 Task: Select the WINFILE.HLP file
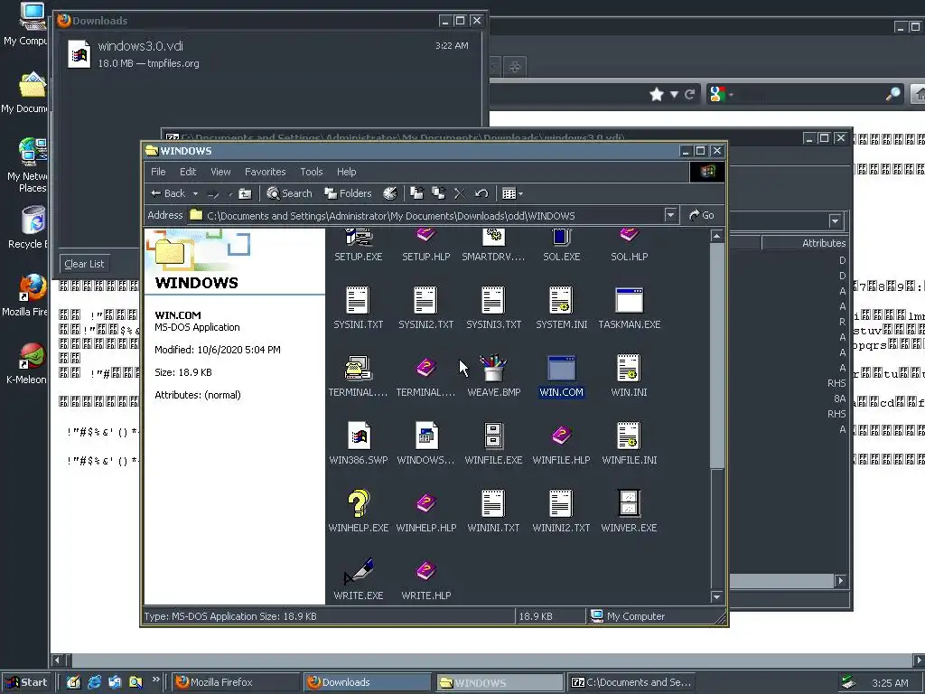(561, 444)
